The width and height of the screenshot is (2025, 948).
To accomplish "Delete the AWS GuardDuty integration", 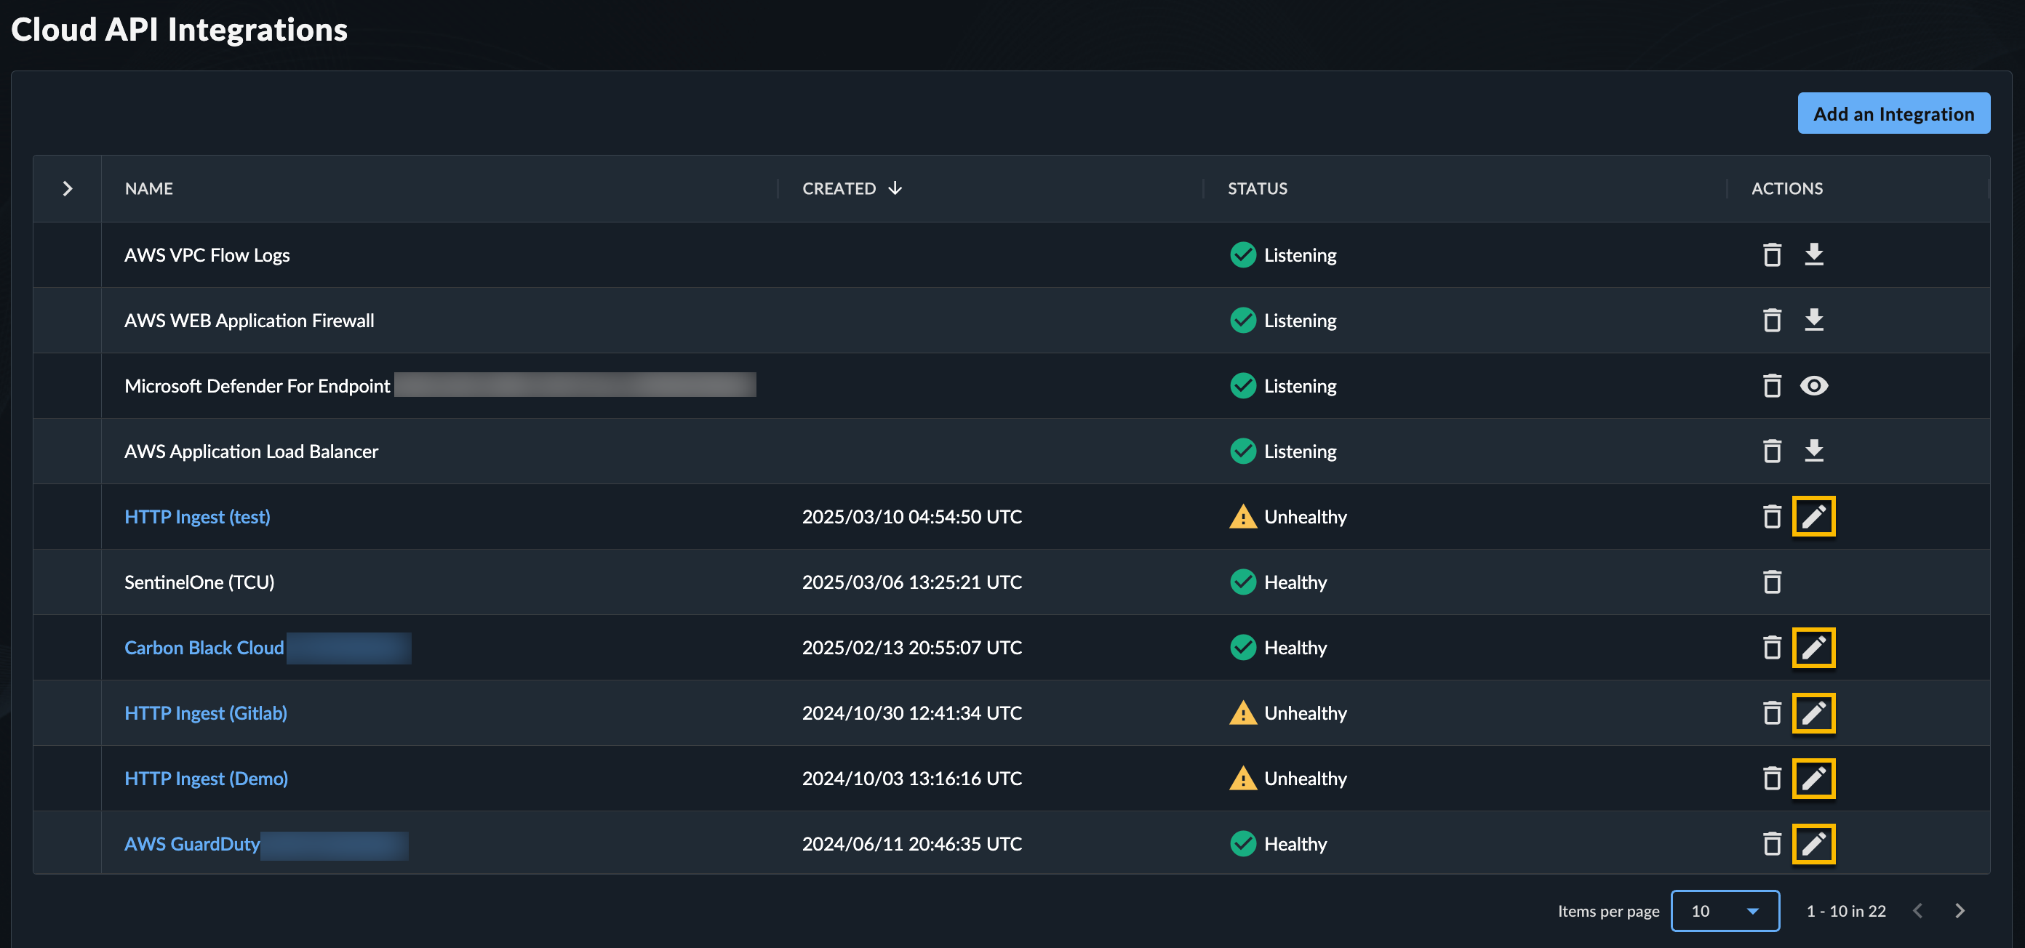I will pos(1772,844).
